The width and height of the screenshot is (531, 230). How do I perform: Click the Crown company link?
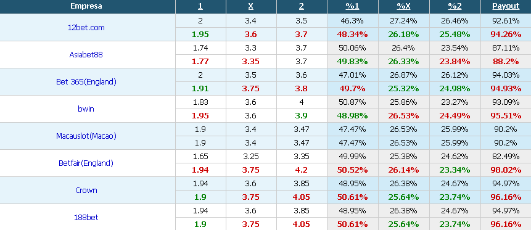tap(86, 190)
